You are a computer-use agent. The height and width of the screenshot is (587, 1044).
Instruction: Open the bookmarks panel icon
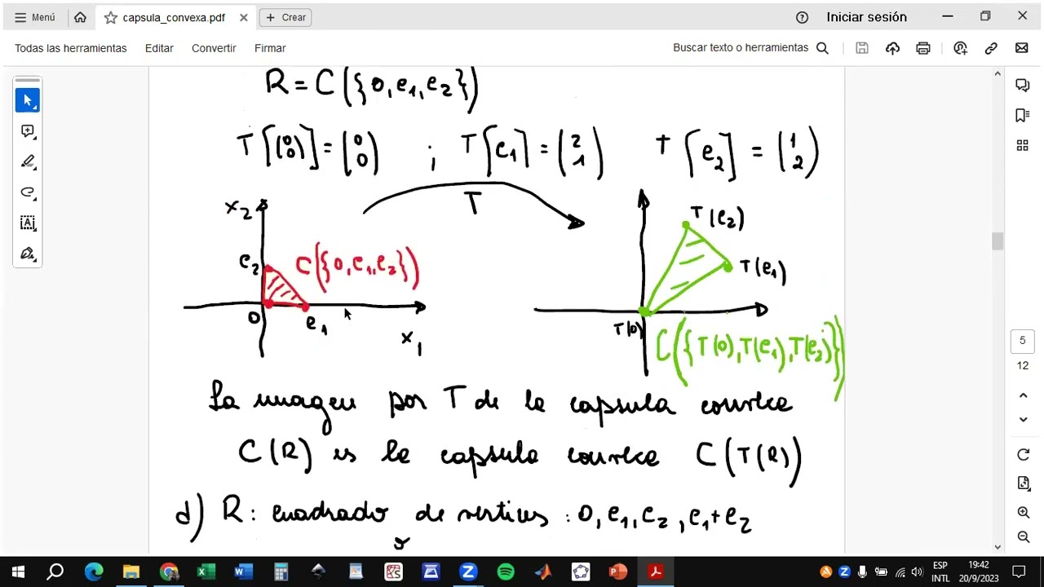click(x=1023, y=115)
